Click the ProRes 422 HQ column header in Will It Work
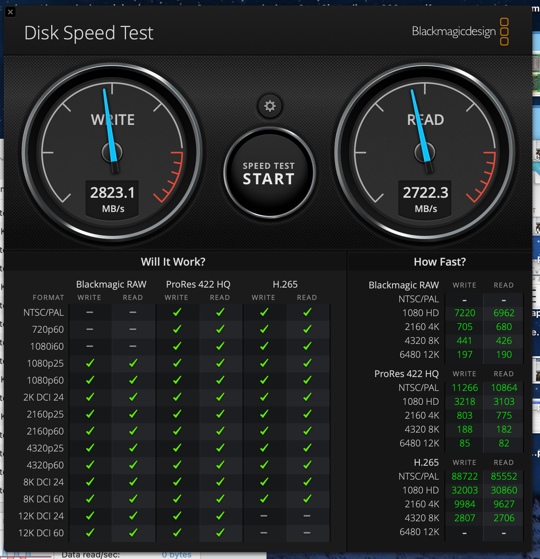 click(x=198, y=284)
